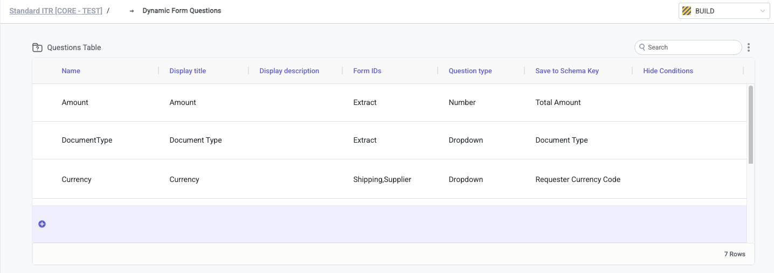
Task: Click the Hide Conditions column header
Action: pyautogui.click(x=668, y=71)
